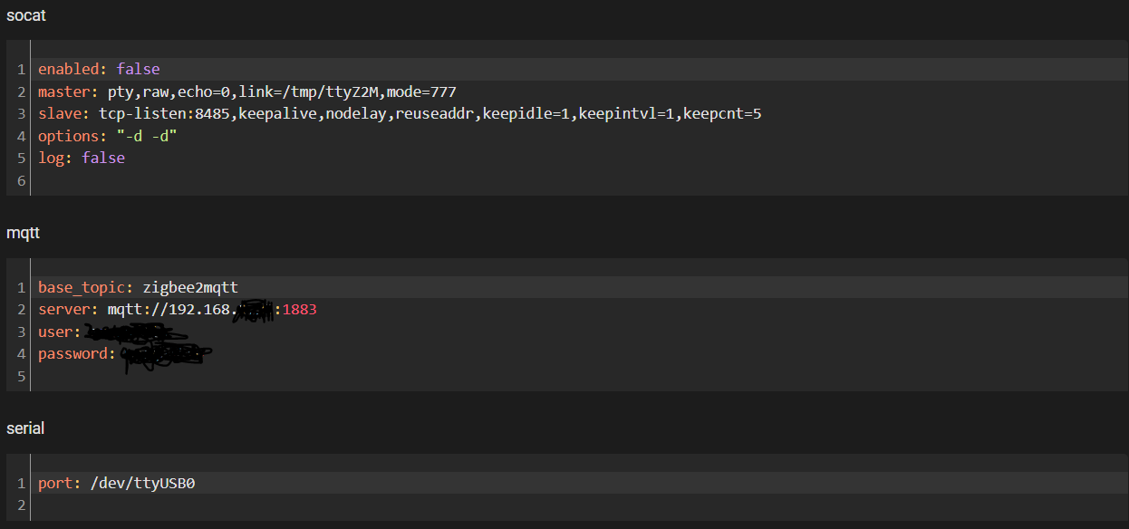Click empty line 5 of mqtt editor

coord(362,376)
